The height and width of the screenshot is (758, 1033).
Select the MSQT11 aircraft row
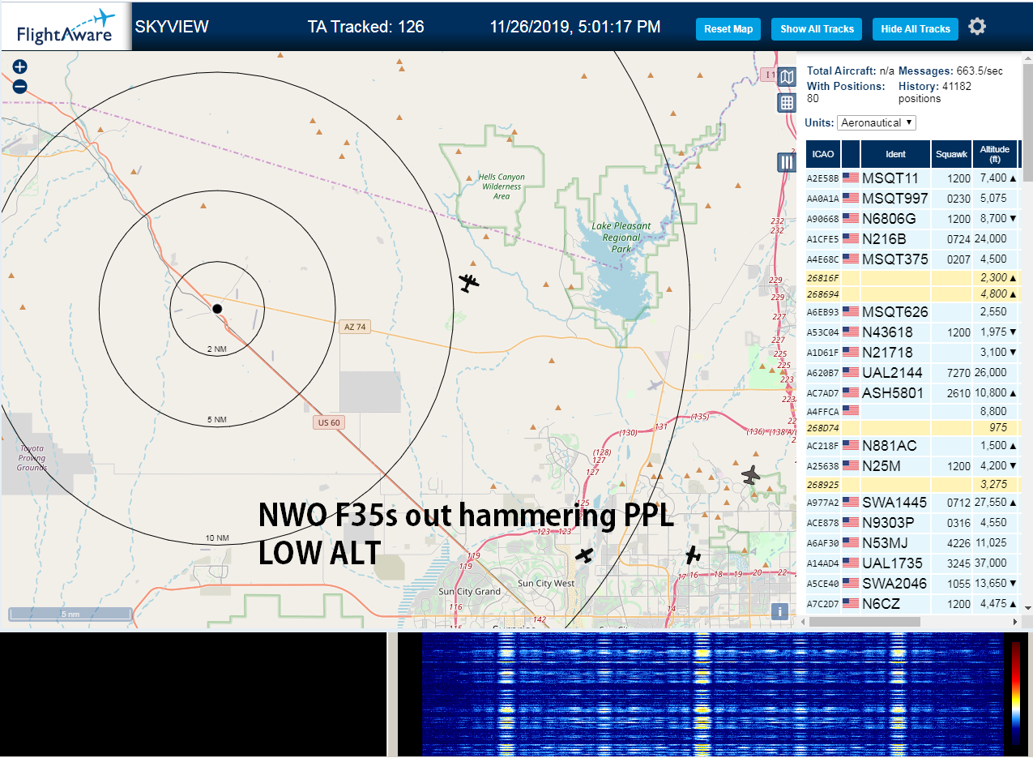pyautogui.click(x=911, y=178)
